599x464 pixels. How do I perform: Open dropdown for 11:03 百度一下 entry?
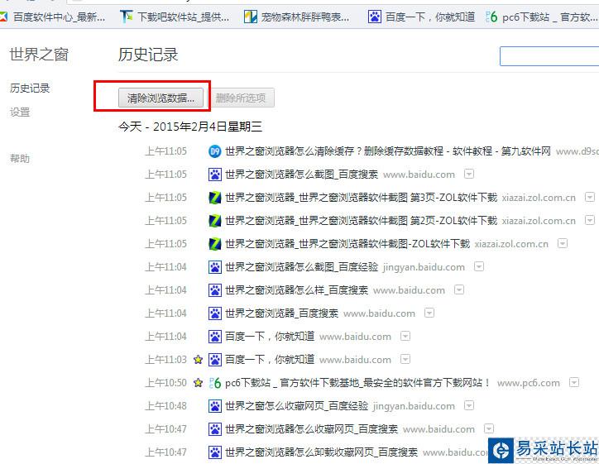(405, 359)
